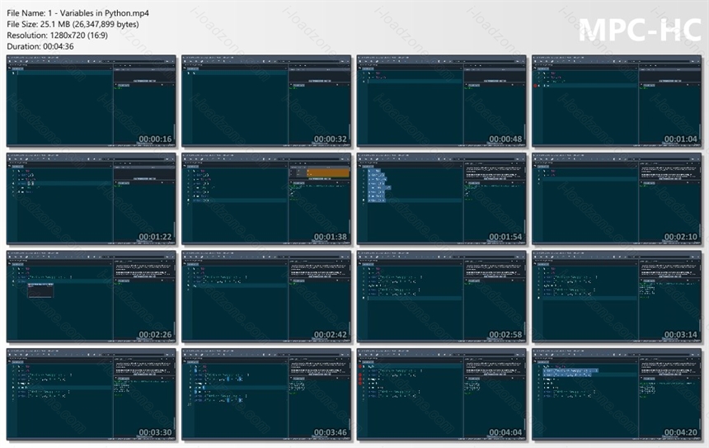
Task: Click the File Name text line
Action: (x=77, y=13)
